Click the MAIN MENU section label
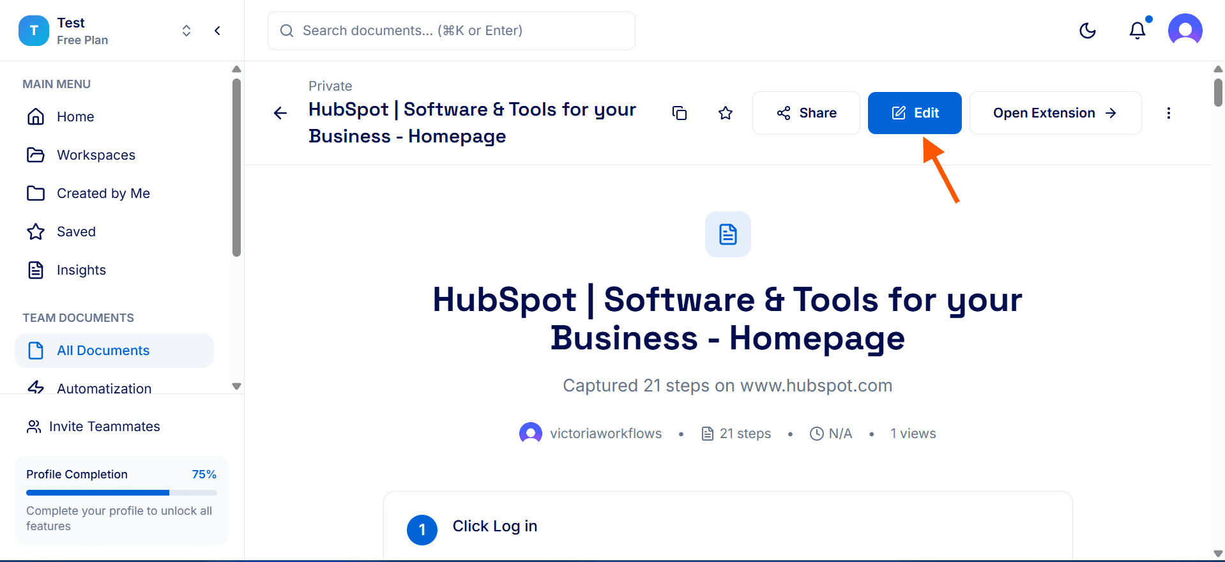 [x=56, y=84]
